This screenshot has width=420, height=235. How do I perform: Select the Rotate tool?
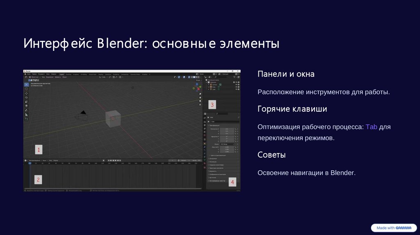[26, 97]
